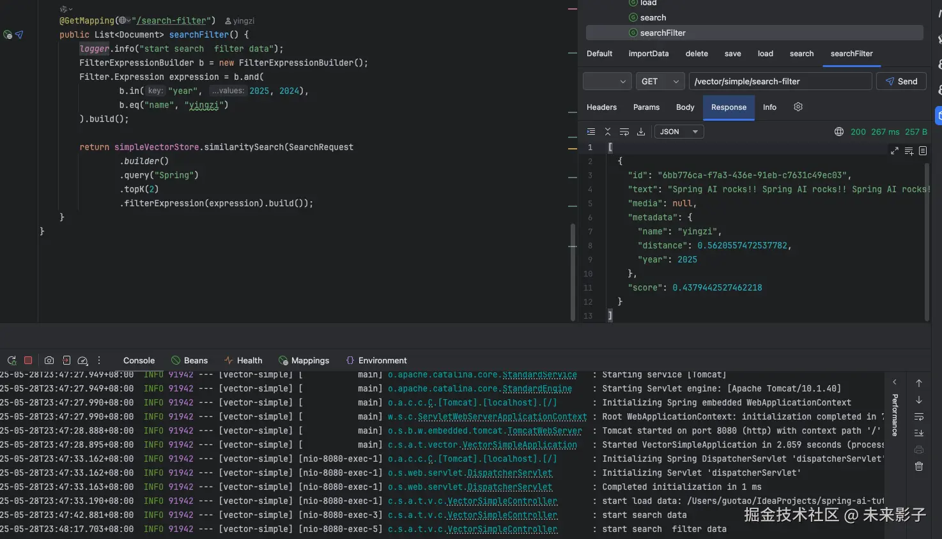Image resolution: width=942 pixels, height=539 pixels.
Task: Click the request URL input field
Action: pyautogui.click(x=780, y=81)
